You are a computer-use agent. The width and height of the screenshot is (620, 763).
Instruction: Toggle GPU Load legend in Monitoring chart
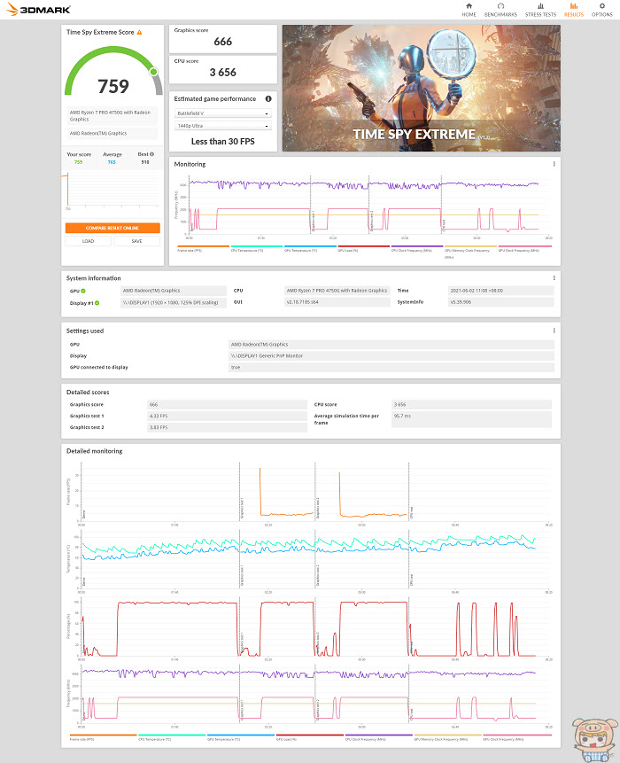[363, 248]
